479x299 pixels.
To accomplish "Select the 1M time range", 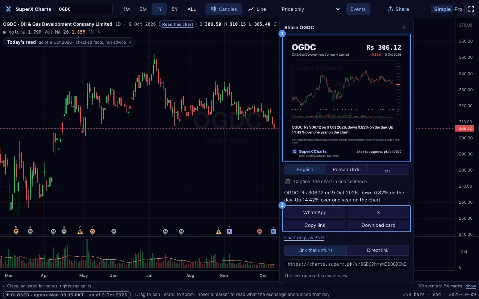I will click(x=126, y=9).
